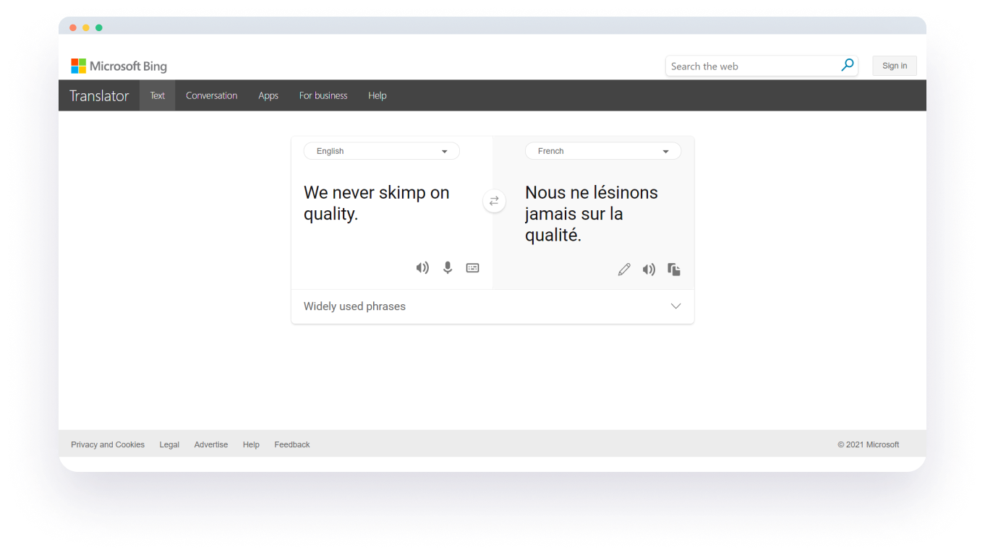Expand the Widely used phrases section

point(675,306)
